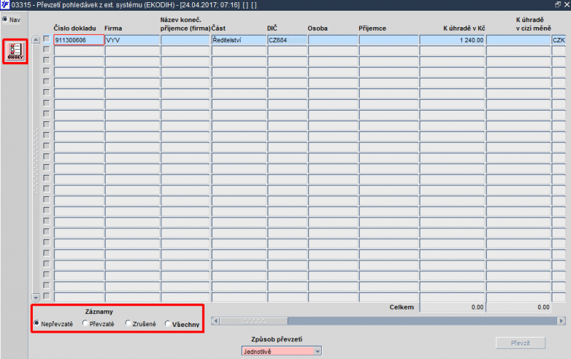This screenshot has height=359, width=571.
Task: Click the K úhradě v Kč header
Action: tap(464, 29)
